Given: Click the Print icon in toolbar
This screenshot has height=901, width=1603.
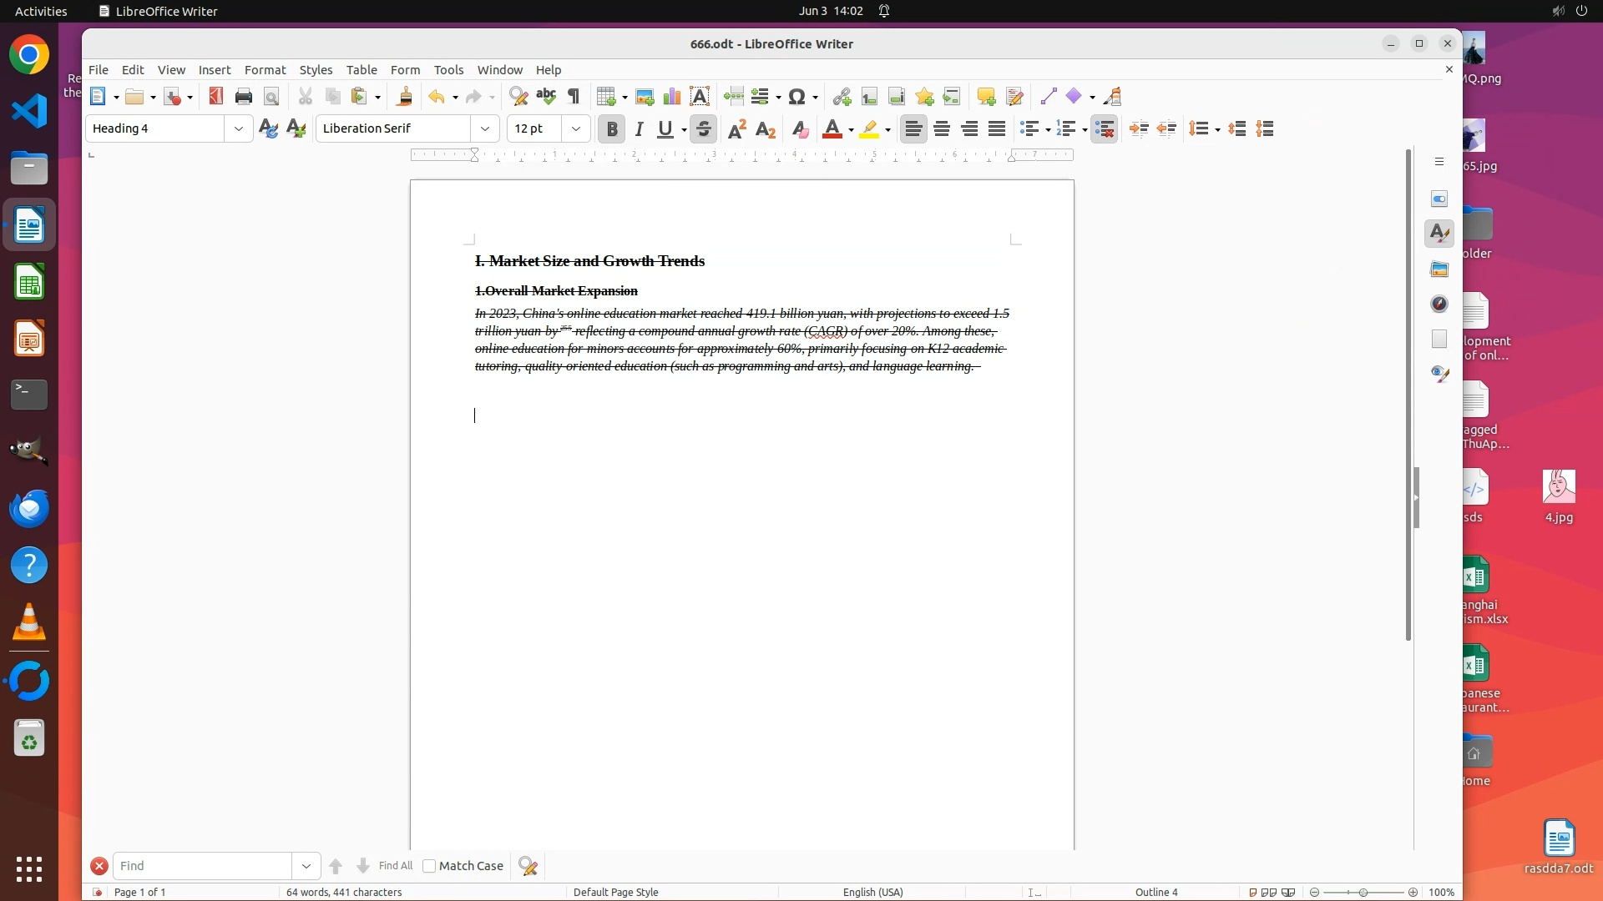Looking at the screenshot, I should tap(243, 97).
